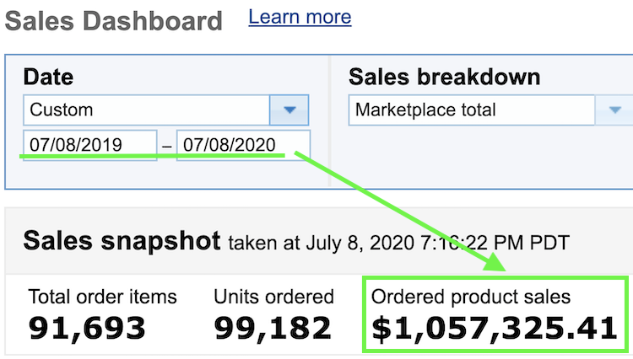Viewport: 633px width, 359px height.
Task: Click the Sales Dashboard page title
Action: coord(113,21)
